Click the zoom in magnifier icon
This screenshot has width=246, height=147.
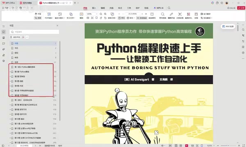pyautogui.click(x=105, y=14)
